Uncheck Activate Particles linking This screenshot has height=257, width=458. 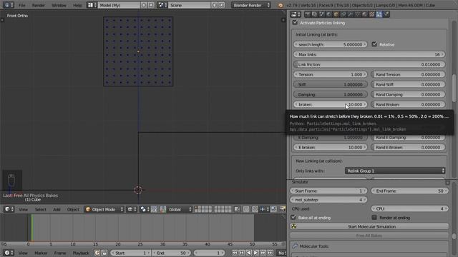295,22
